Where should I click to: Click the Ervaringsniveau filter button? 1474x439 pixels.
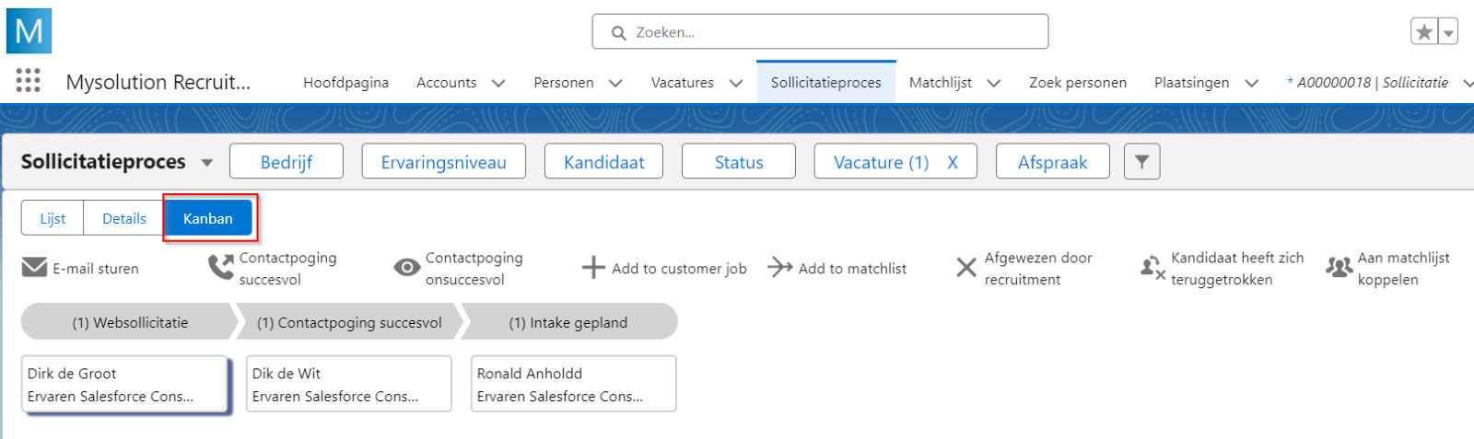443,162
